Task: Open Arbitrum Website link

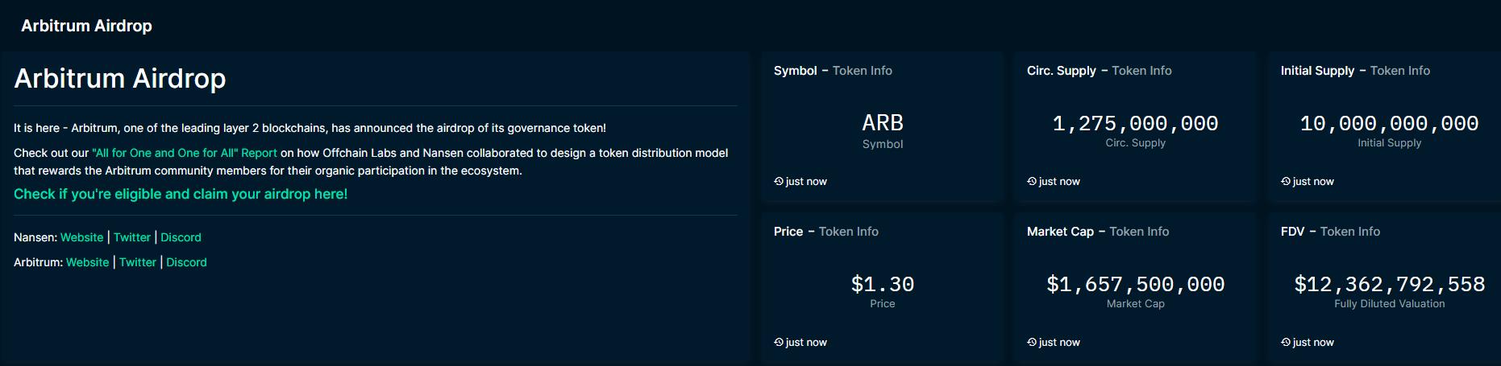Action: (x=87, y=262)
